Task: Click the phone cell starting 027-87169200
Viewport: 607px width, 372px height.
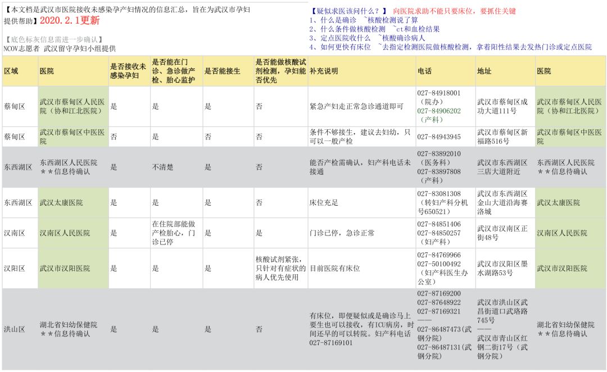Action: (446, 329)
